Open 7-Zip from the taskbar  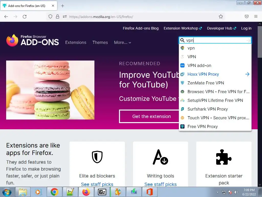tap(102, 192)
